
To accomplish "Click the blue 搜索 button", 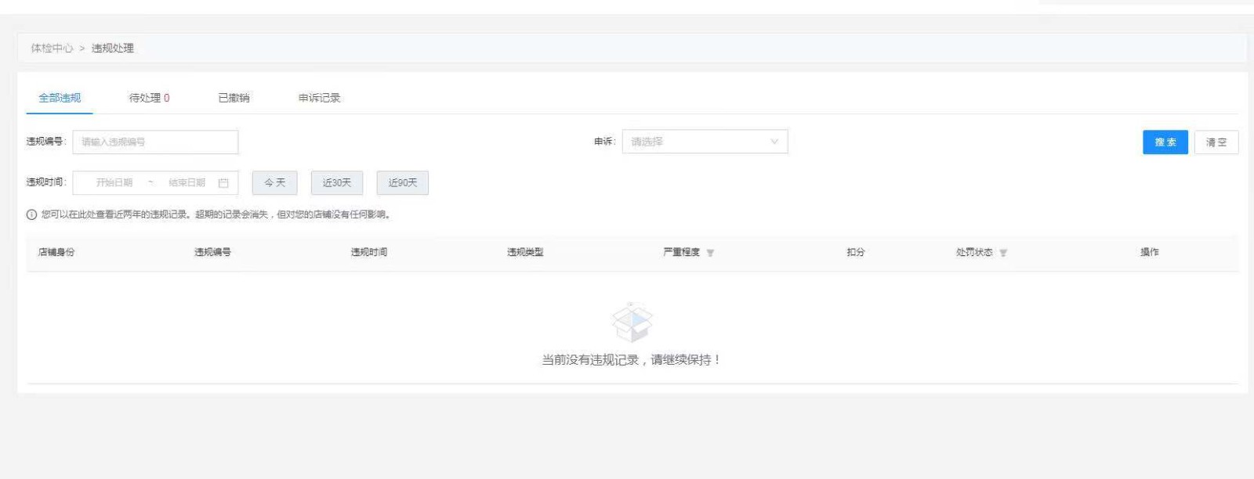I will [x=1165, y=142].
